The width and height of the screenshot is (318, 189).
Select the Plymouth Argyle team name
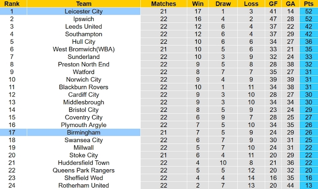pyautogui.click(x=83, y=125)
